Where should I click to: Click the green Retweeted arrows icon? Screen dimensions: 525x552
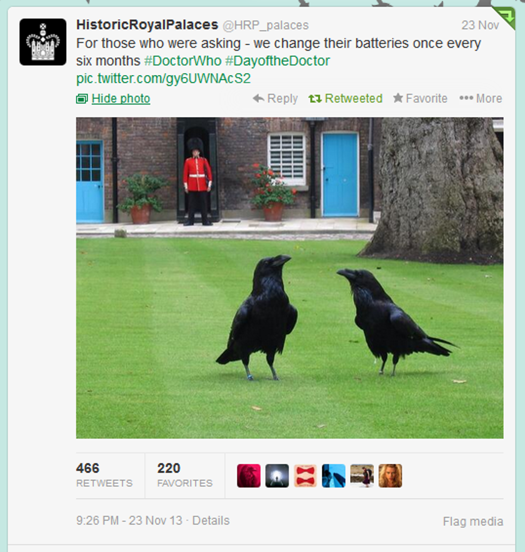(315, 99)
